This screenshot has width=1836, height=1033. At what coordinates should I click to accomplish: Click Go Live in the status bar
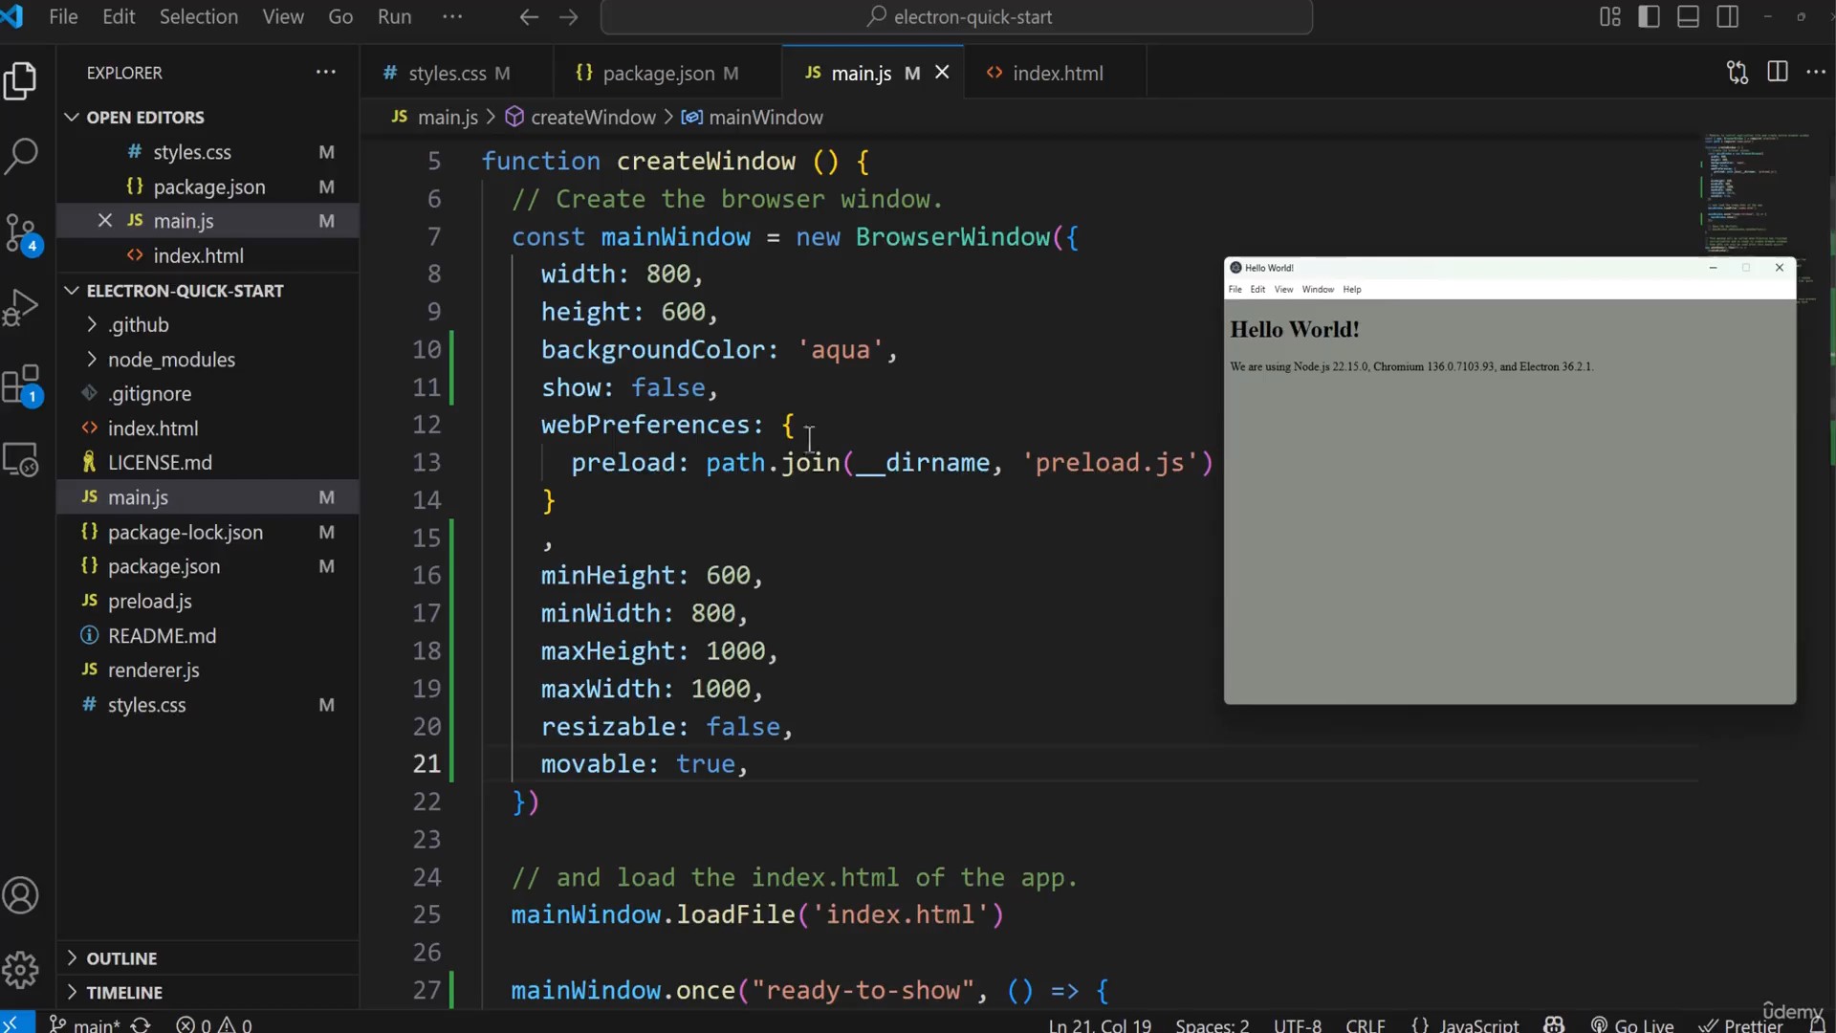[x=1632, y=1024]
